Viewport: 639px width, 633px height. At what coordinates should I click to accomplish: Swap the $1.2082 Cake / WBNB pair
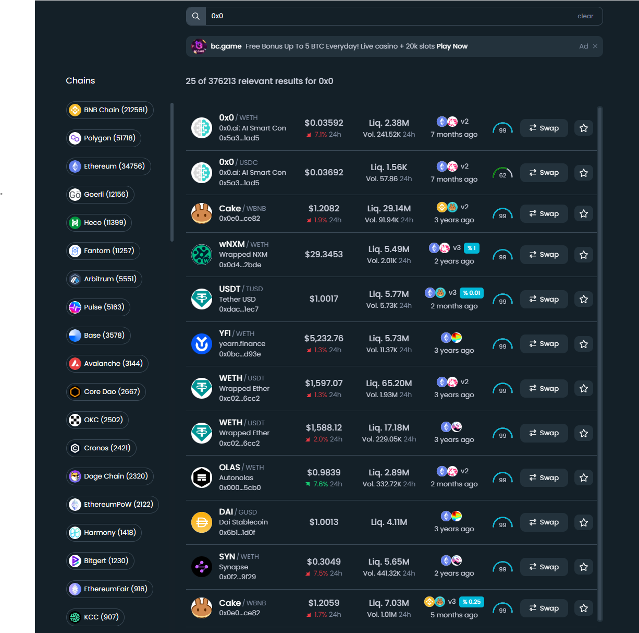[x=544, y=214]
